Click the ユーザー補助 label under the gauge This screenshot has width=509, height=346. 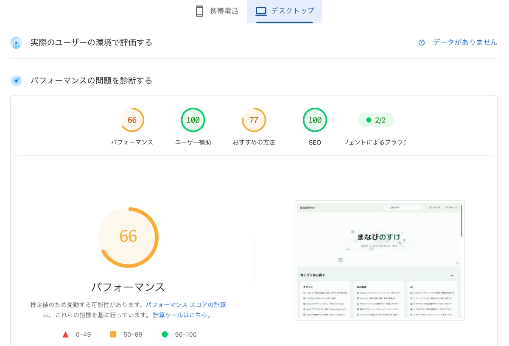point(193,142)
